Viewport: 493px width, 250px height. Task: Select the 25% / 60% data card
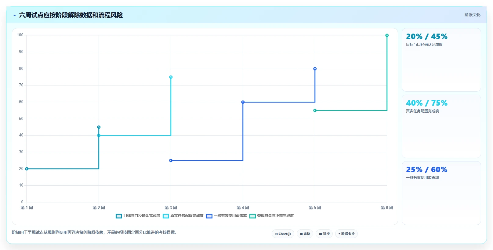(441, 193)
